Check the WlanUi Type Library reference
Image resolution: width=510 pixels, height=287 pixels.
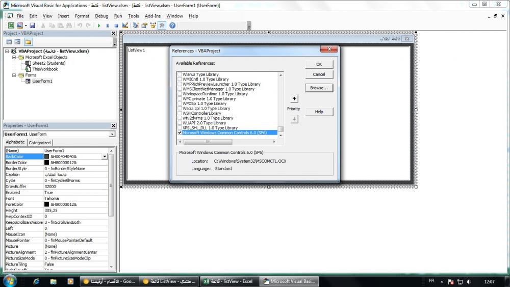tap(180, 74)
